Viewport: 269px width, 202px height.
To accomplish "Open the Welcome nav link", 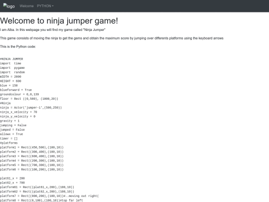I will tap(26, 6).
